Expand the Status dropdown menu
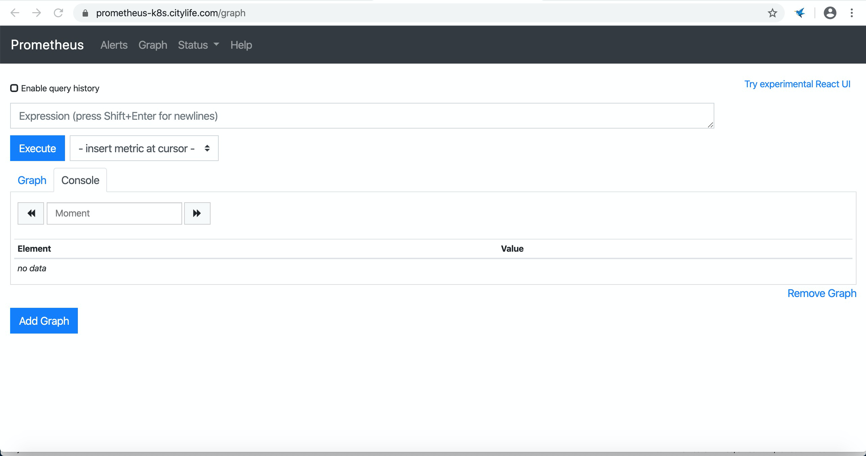Viewport: 866px width, 456px height. (198, 45)
